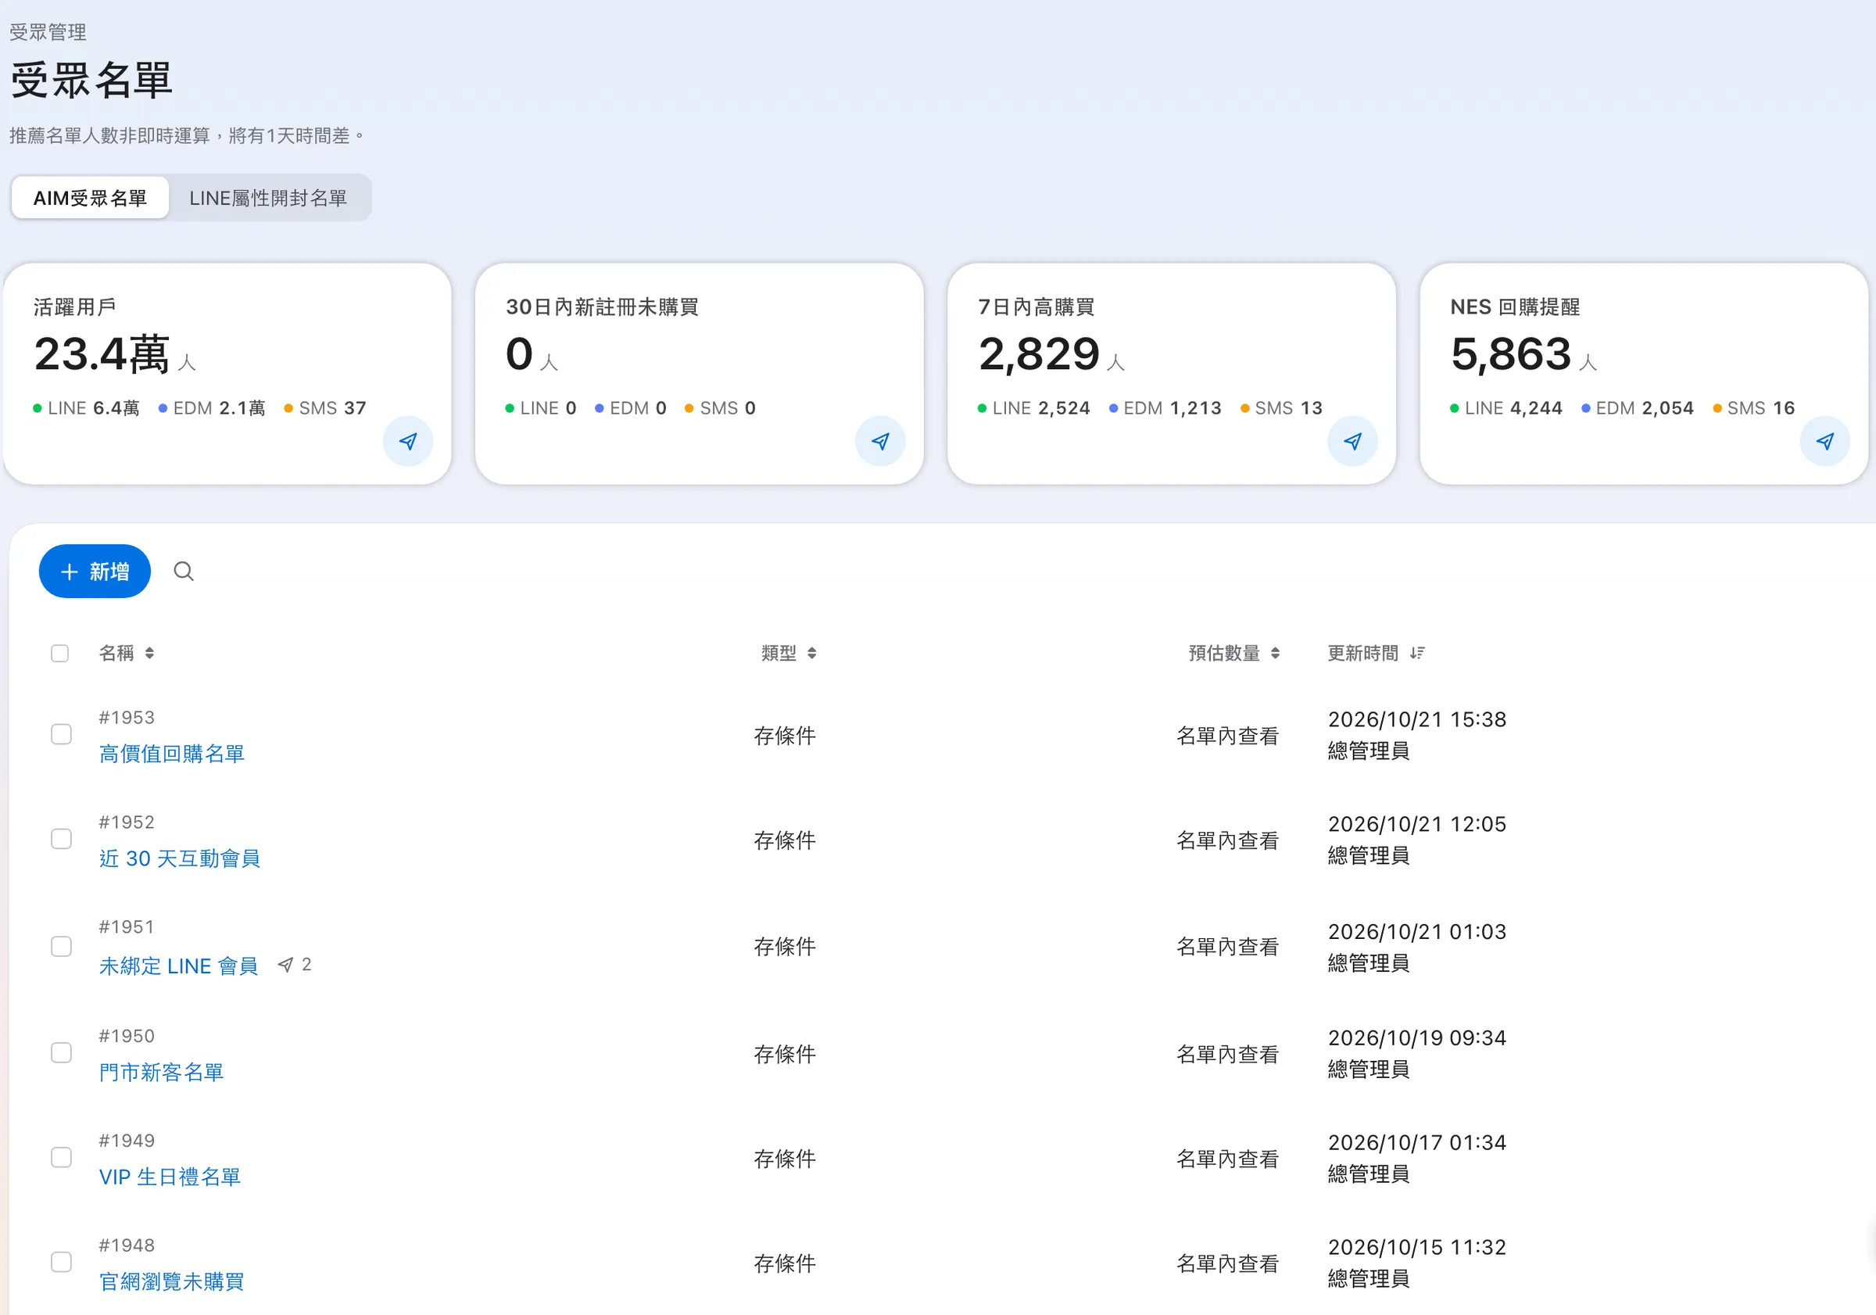This screenshot has height=1315, width=1876.
Task: Check the box for #1950 門市新客名單
Action: click(61, 1052)
